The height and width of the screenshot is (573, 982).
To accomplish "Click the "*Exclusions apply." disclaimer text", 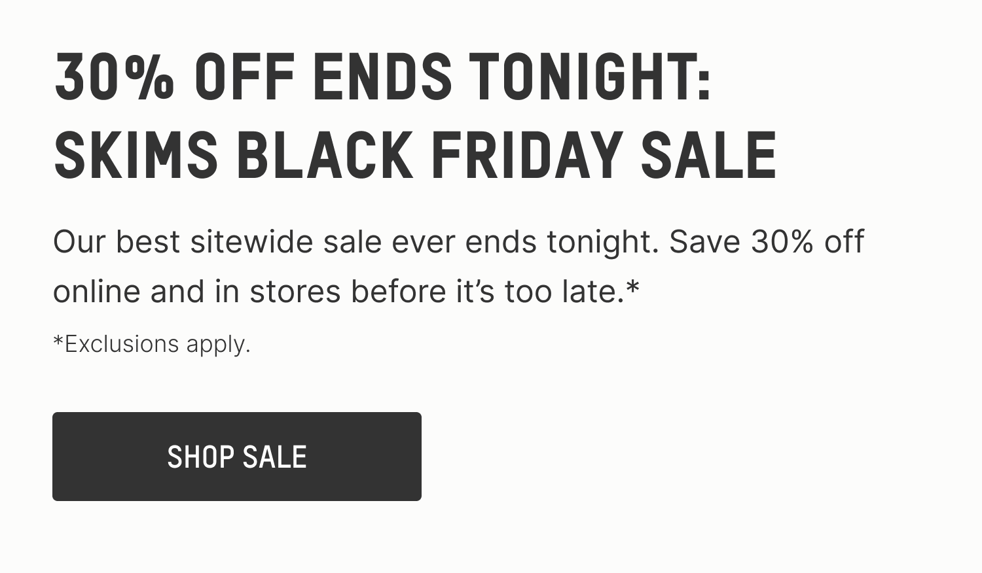I will click(x=152, y=343).
